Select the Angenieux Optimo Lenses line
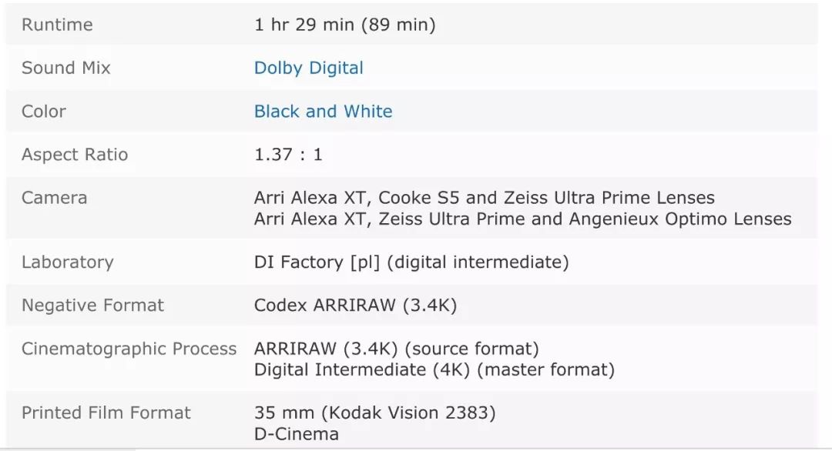 point(522,219)
